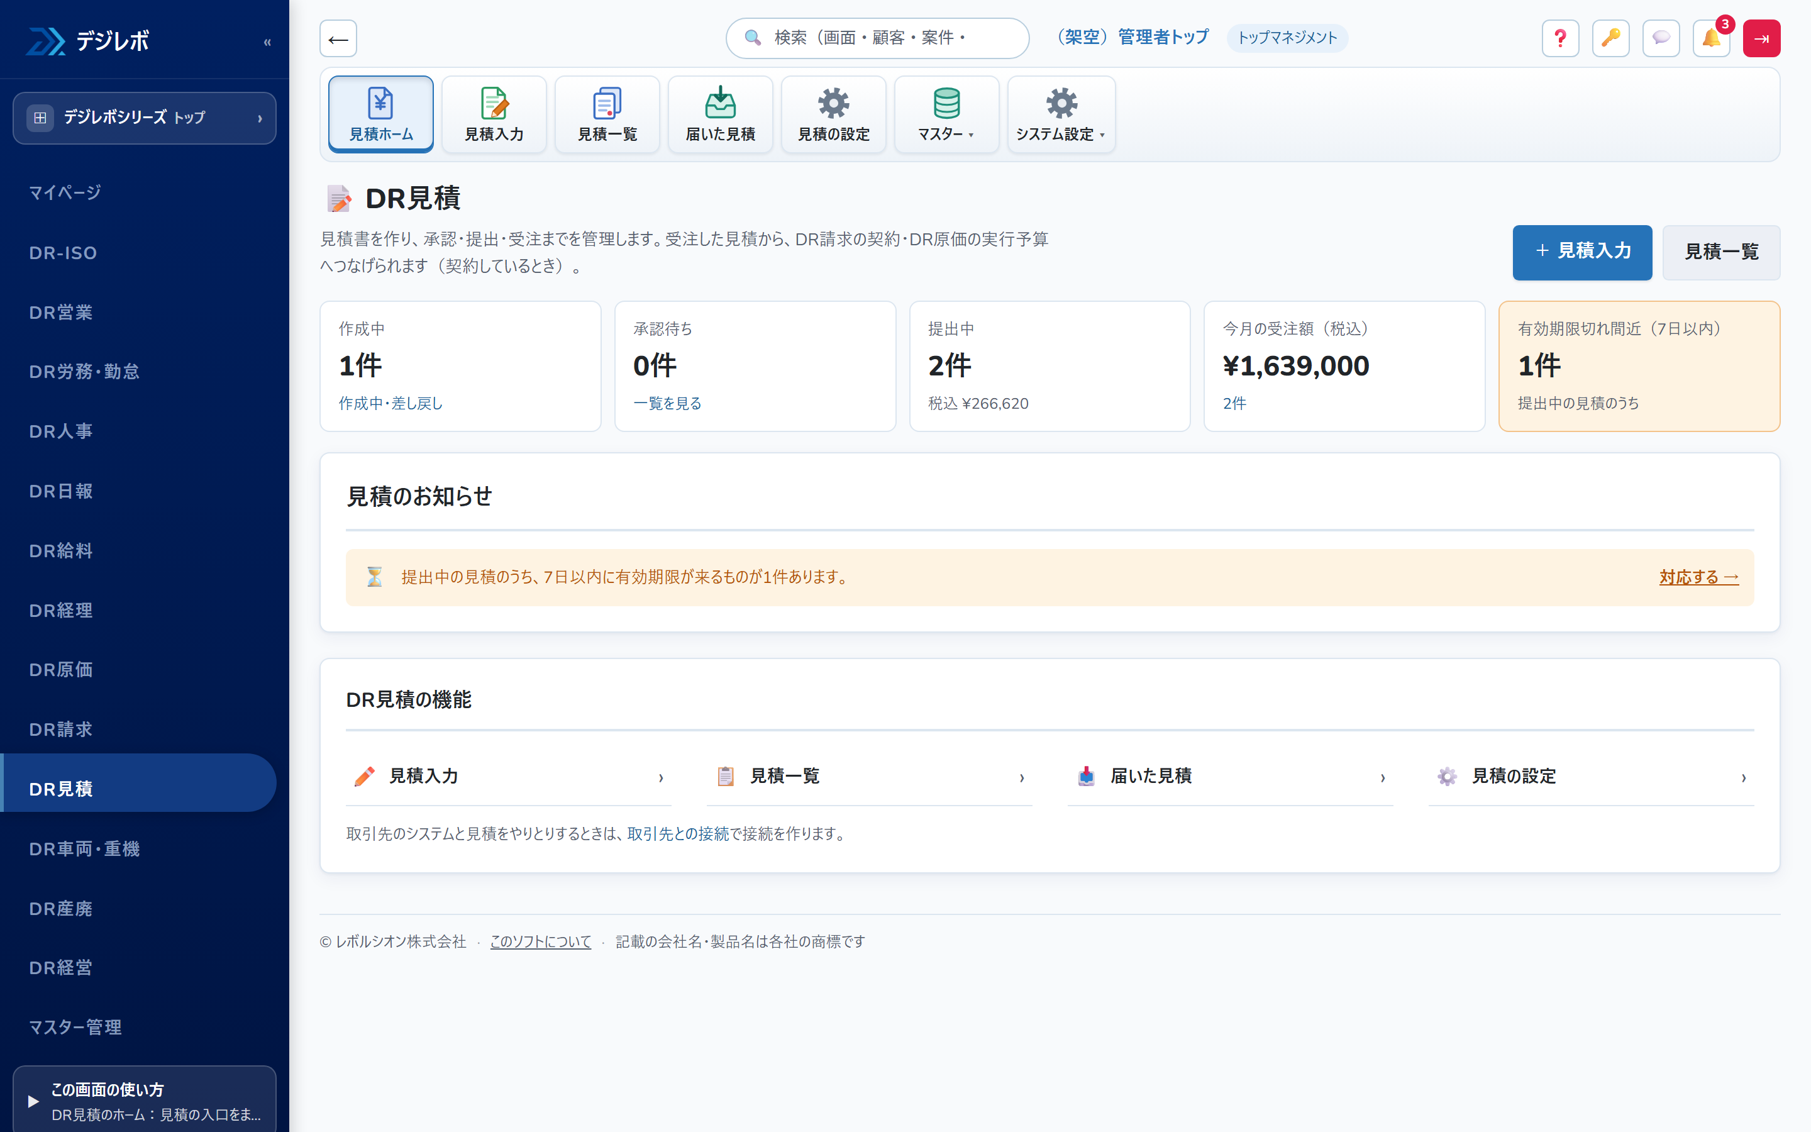This screenshot has height=1132, width=1811.
Task: Open notifications bell with badge 3
Action: click(1712, 38)
